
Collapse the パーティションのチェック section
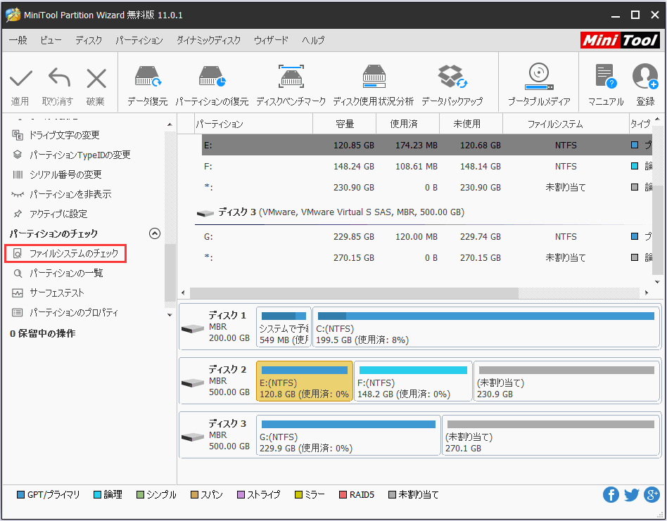tap(155, 233)
